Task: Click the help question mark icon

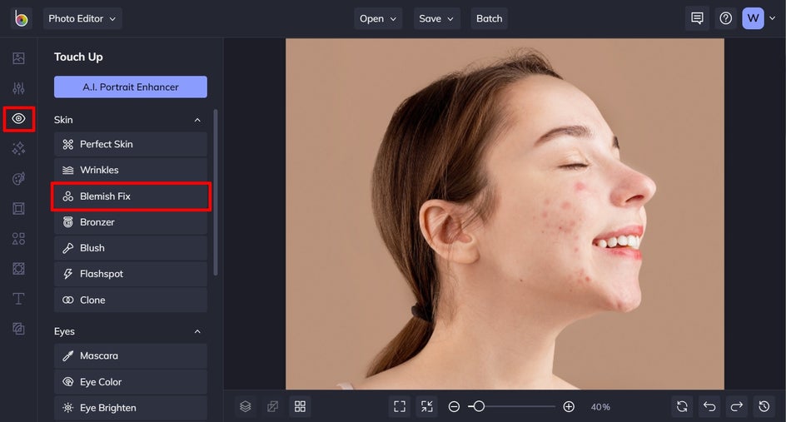Action: [726, 18]
